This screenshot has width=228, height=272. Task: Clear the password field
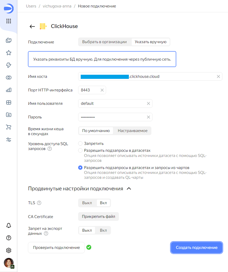click(x=148, y=117)
